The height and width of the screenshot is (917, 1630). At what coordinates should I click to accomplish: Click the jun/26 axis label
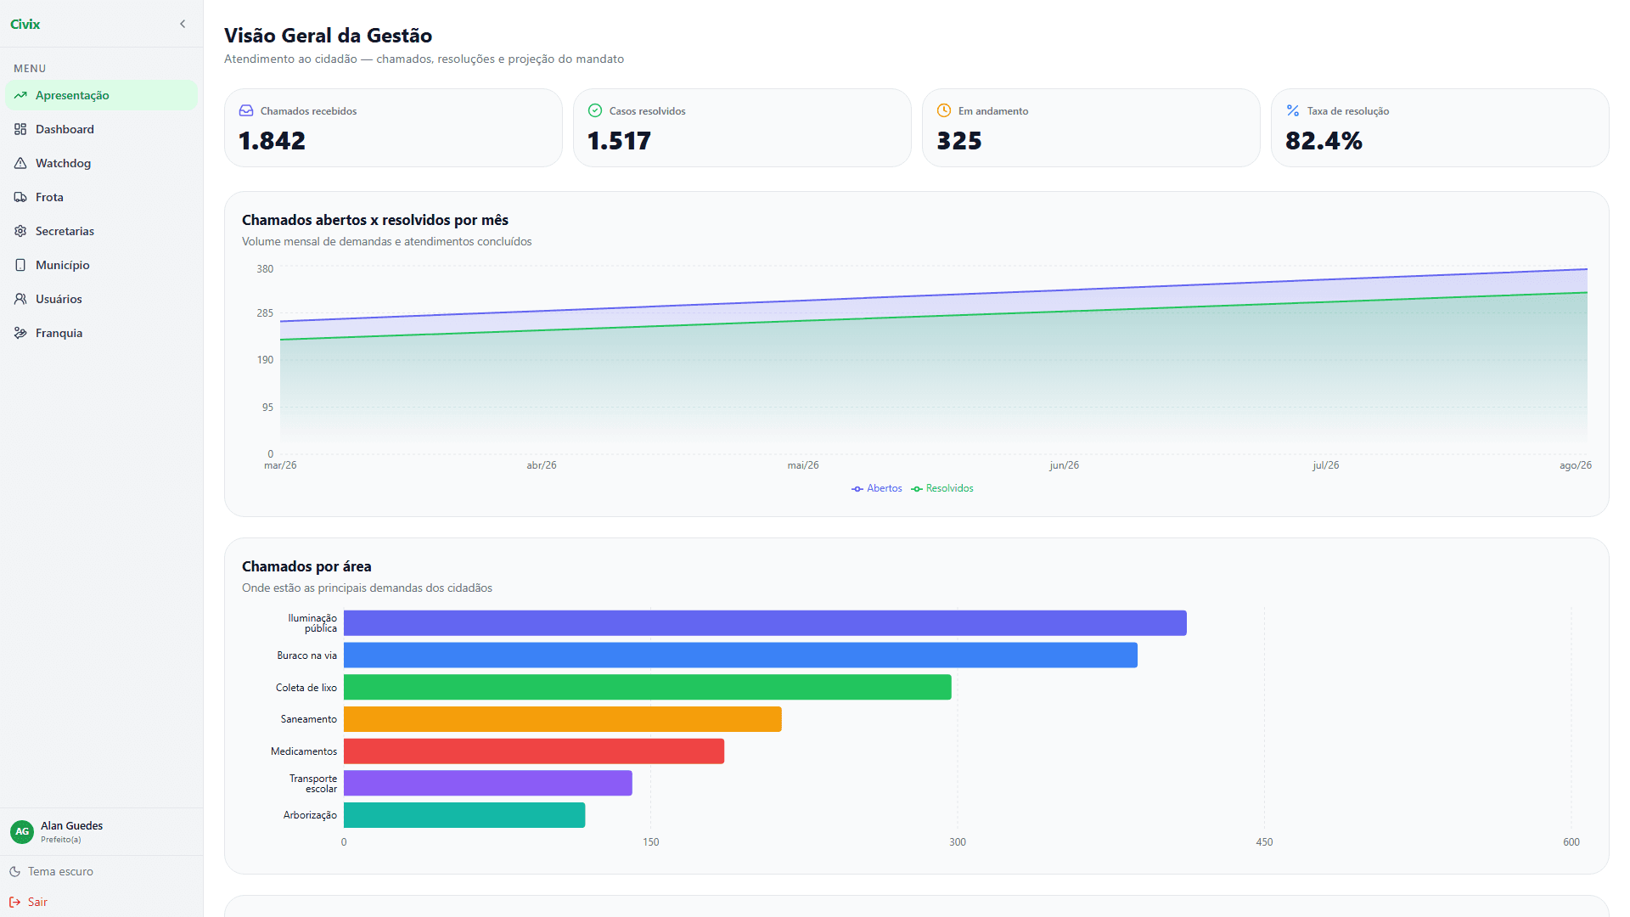click(1064, 465)
